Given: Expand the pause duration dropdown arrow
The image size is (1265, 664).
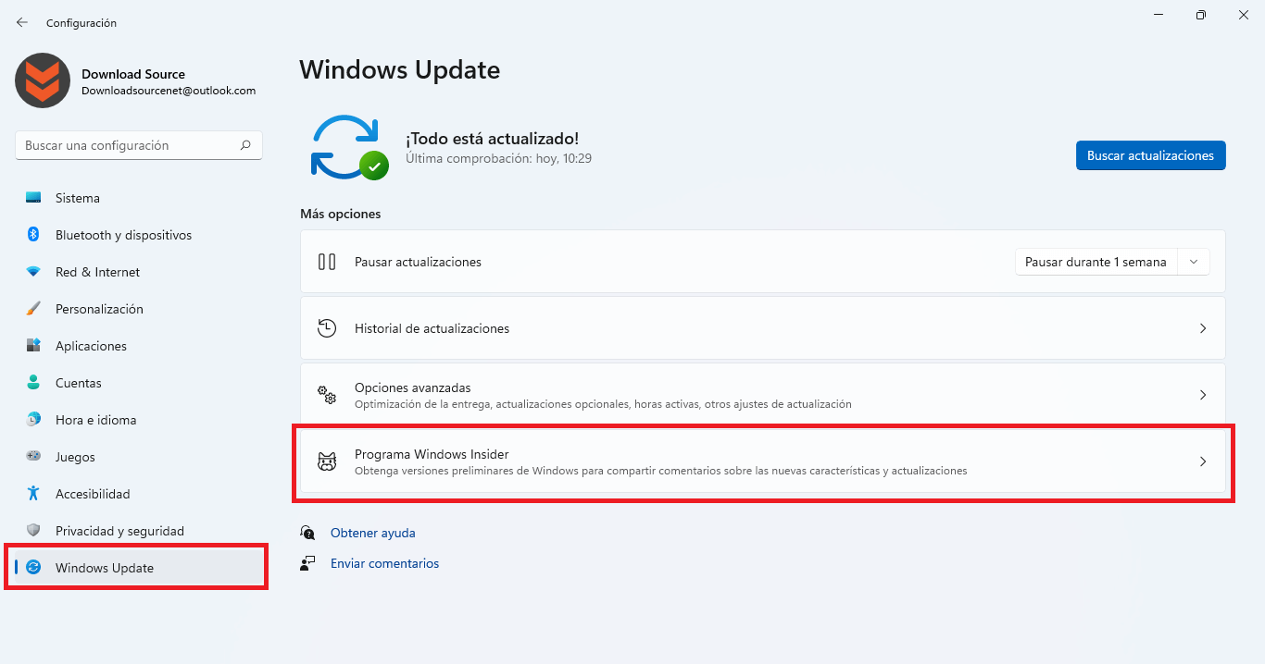Looking at the screenshot, I should coord(1194,262).
